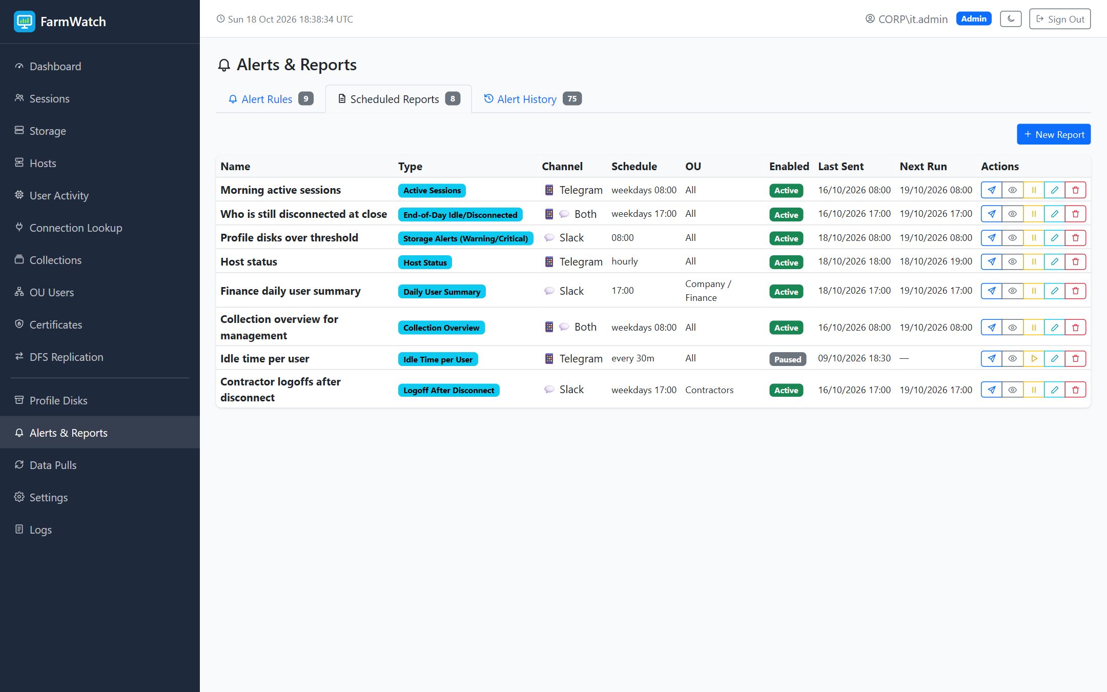Pause Contractor logoffs after disconnect report

(x=1034, y=390)
